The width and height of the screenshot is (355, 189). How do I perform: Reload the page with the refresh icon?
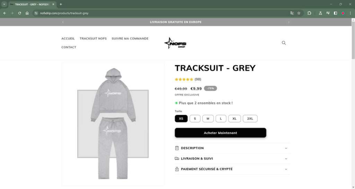click(19, 13)
